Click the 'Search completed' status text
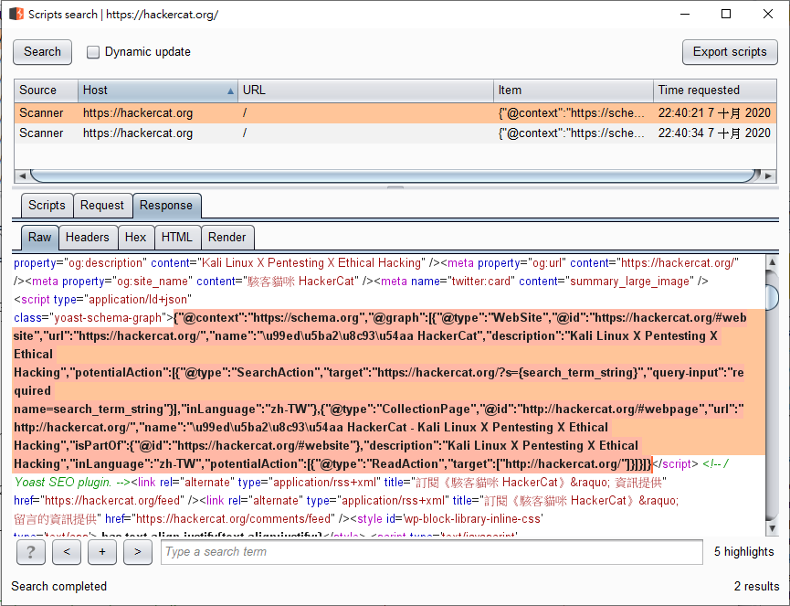Screen dimensions: 790x606 [x=59, y=586]
